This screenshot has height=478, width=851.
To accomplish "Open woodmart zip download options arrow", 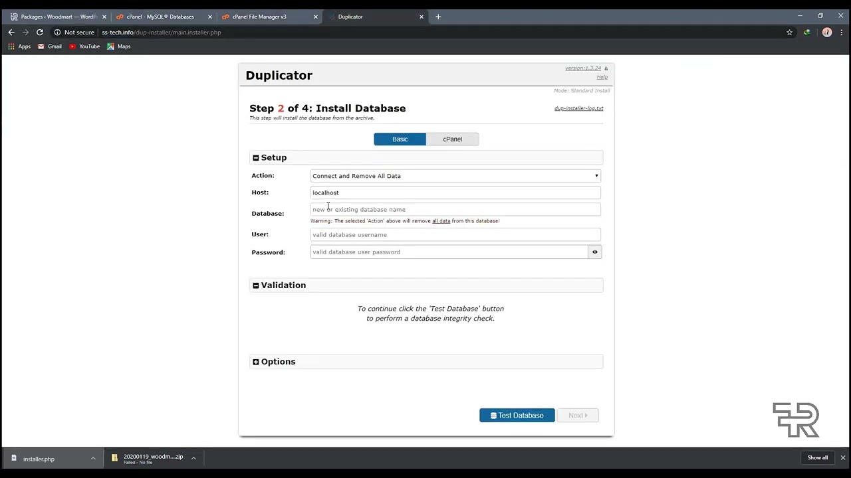I will pyautogui.click(x=193, y=458).
